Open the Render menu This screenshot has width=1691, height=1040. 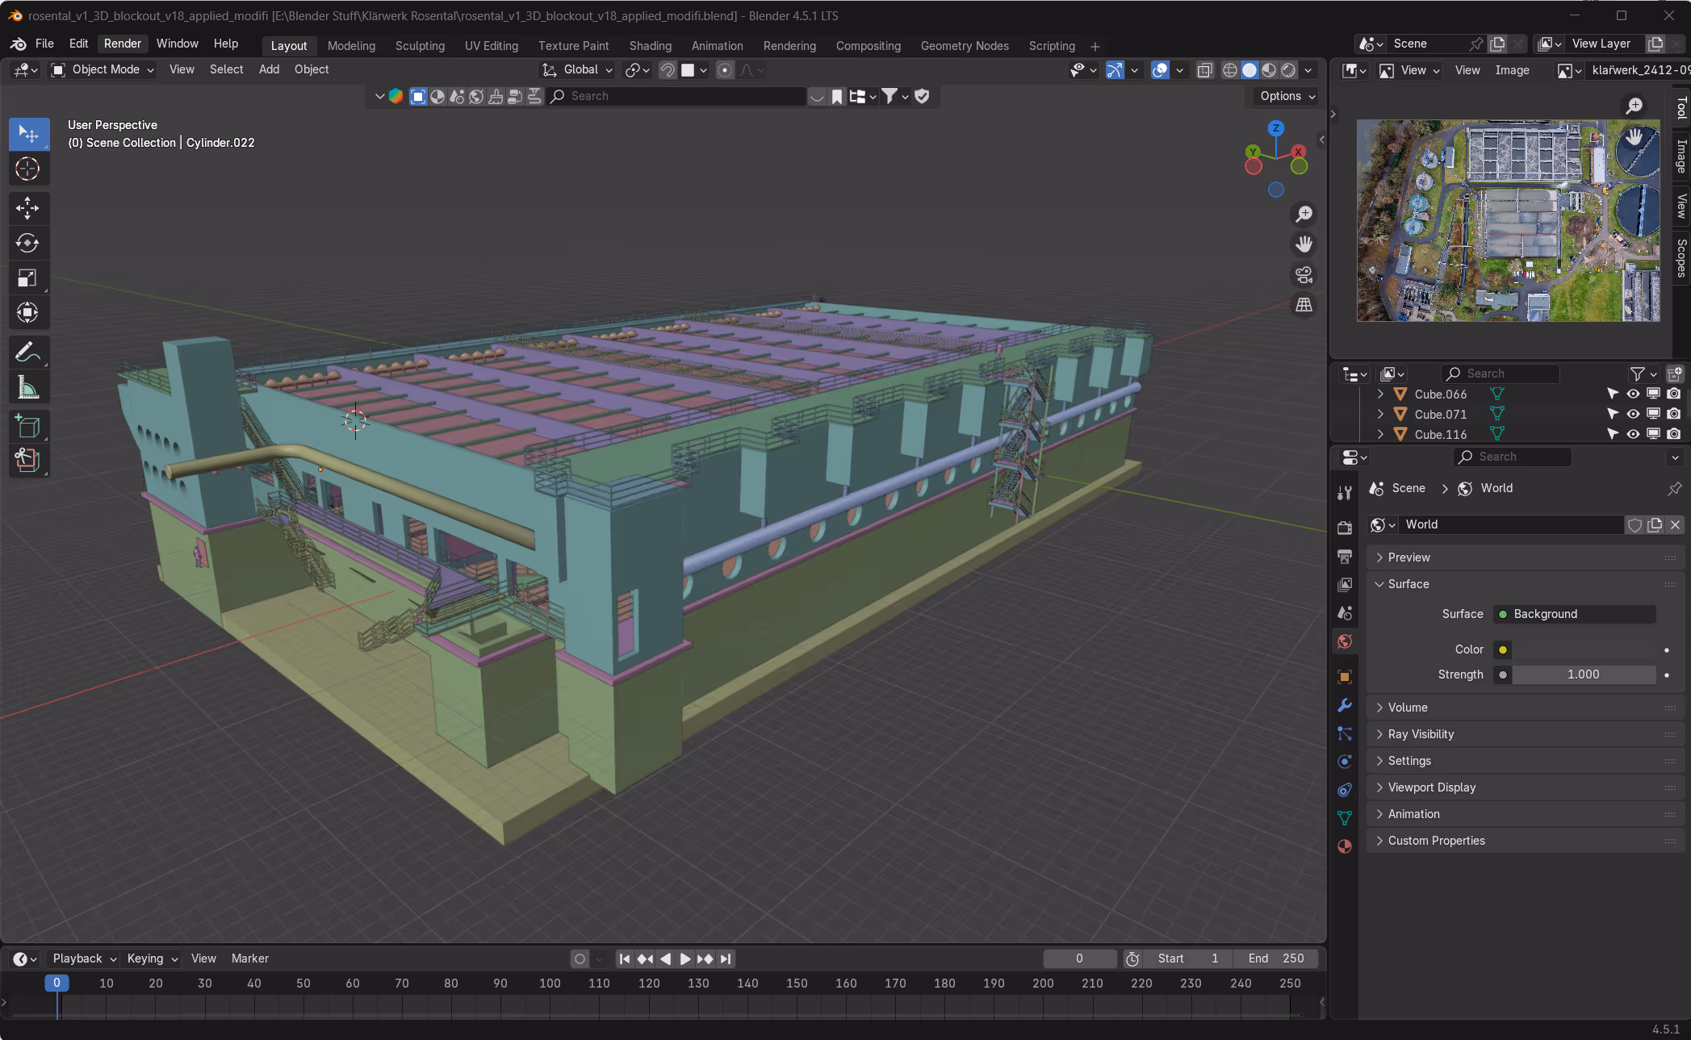[x=122, y=44]
